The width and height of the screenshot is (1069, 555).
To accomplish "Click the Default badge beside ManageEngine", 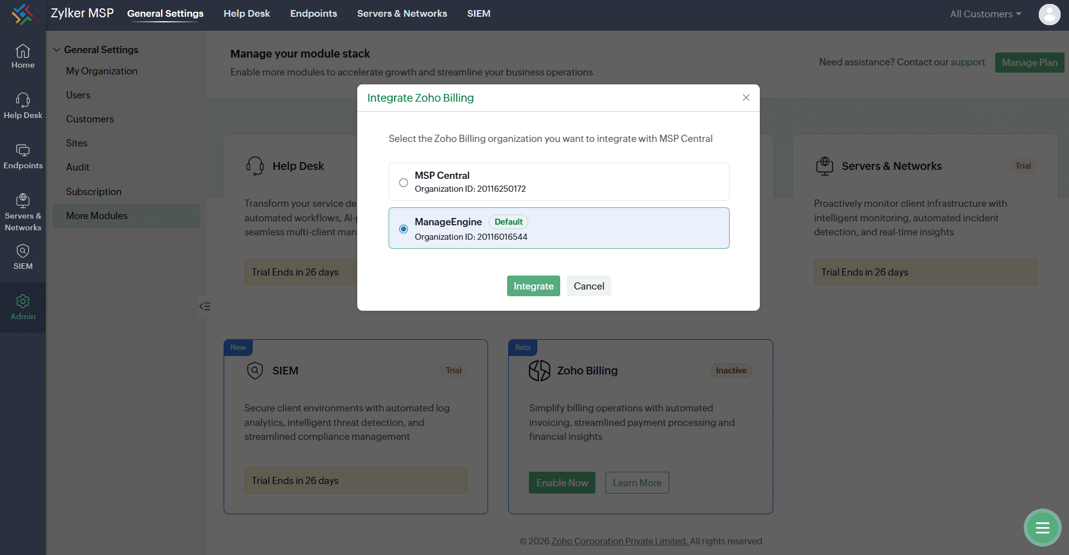I will (x=508, y=222).
